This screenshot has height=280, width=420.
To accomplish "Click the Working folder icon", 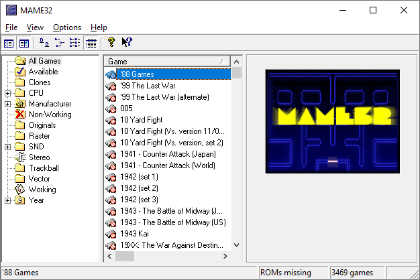I will (x=20, y=190).
